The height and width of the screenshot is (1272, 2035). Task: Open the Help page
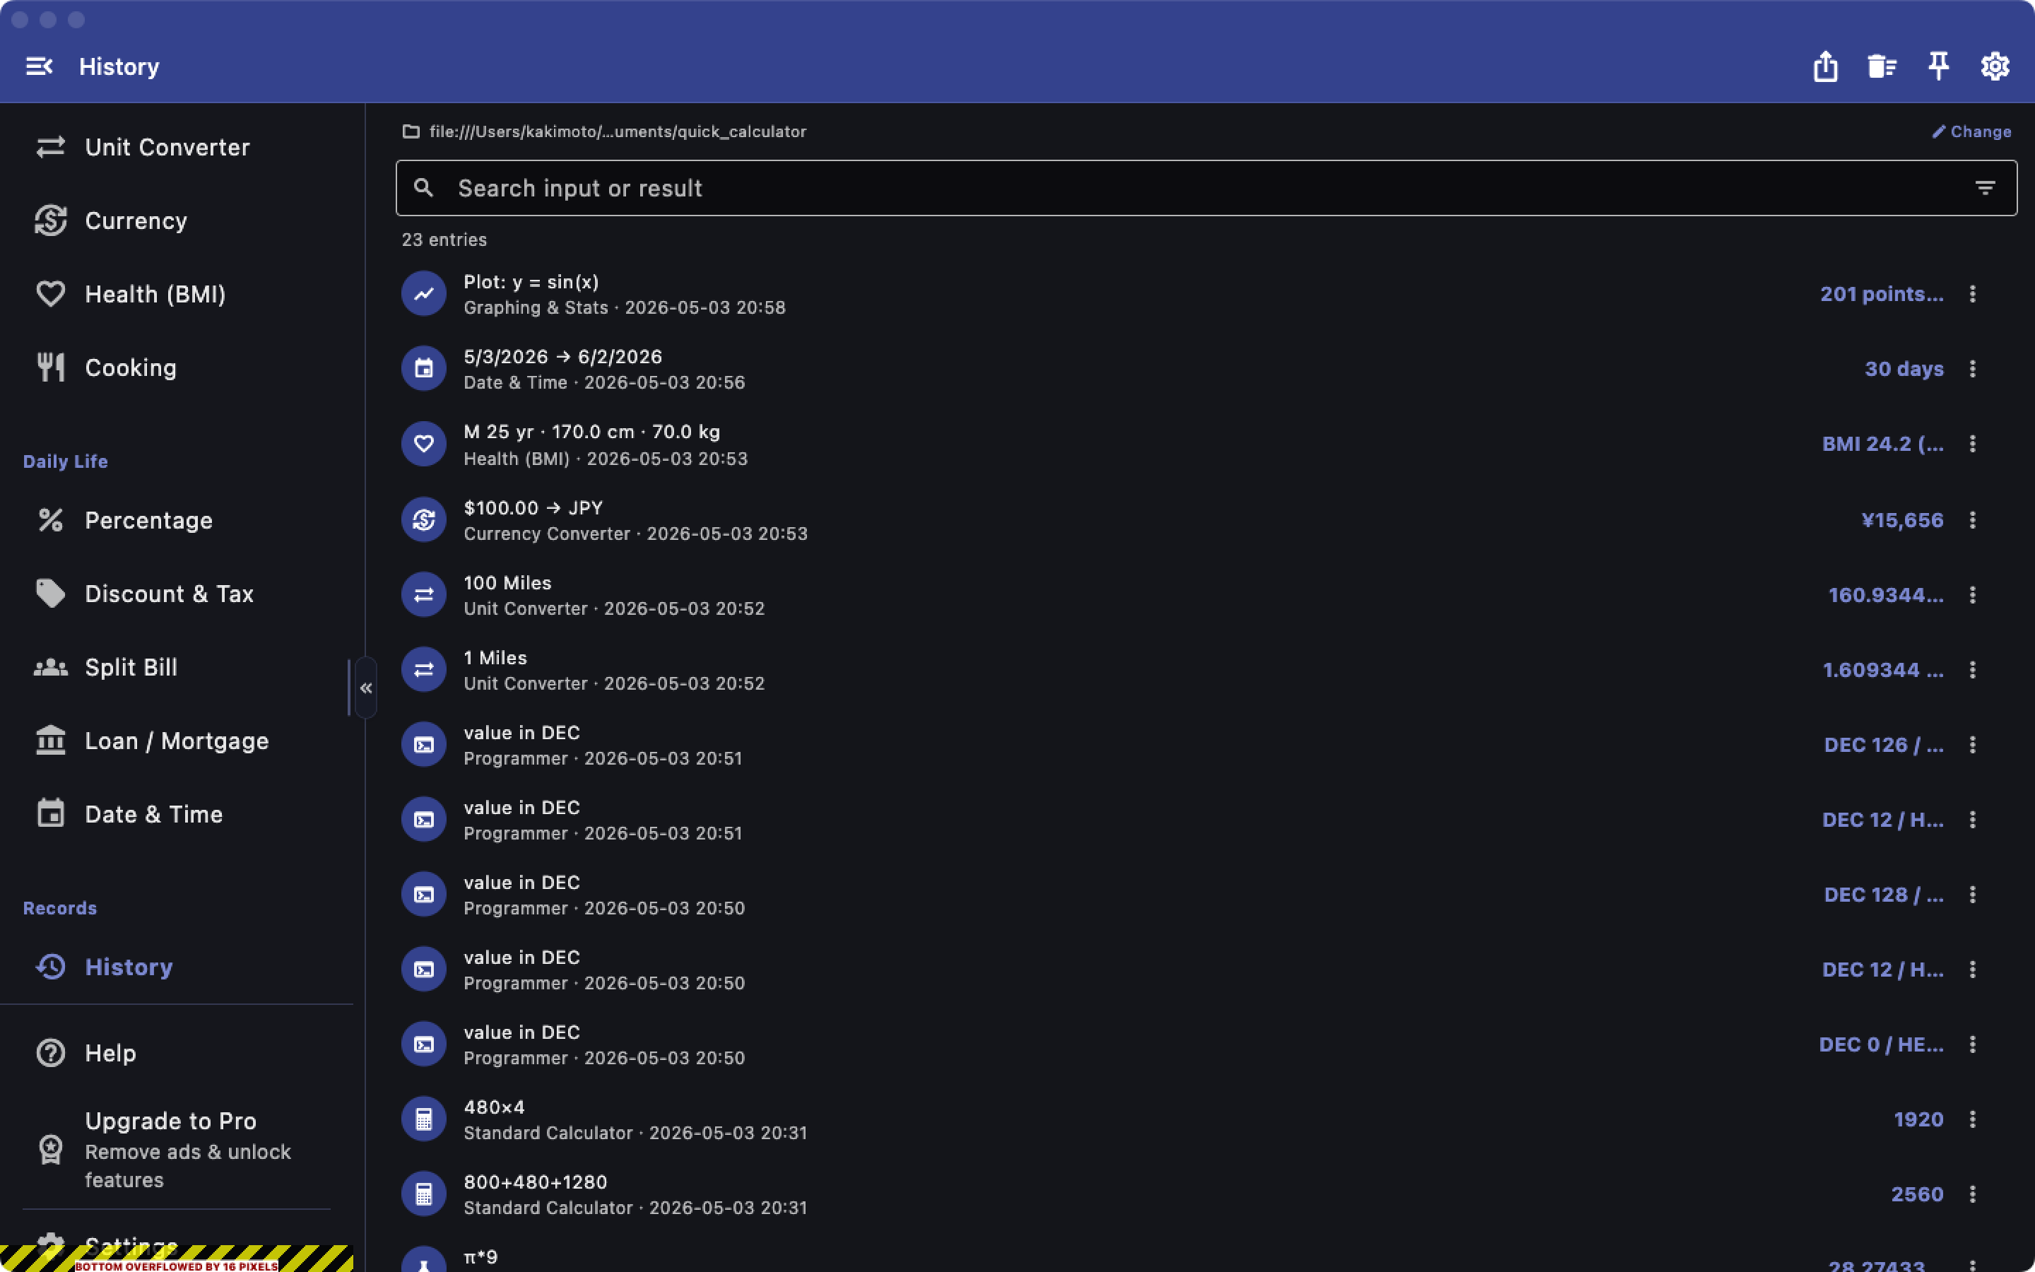pos(177,1052)
